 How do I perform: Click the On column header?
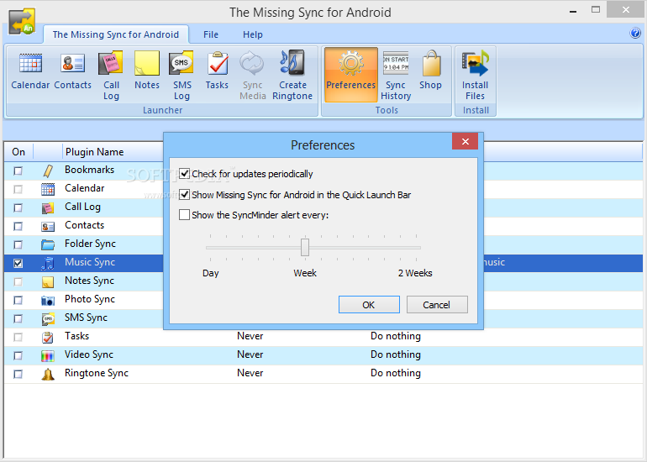point(18,152)
